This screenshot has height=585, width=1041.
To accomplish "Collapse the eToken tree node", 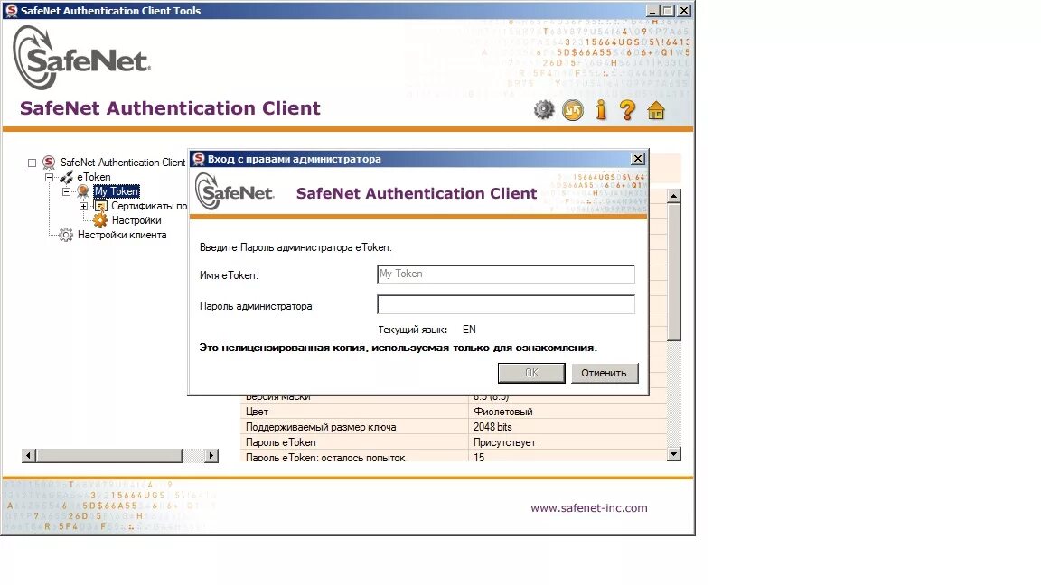I will [x=49, y=177].
